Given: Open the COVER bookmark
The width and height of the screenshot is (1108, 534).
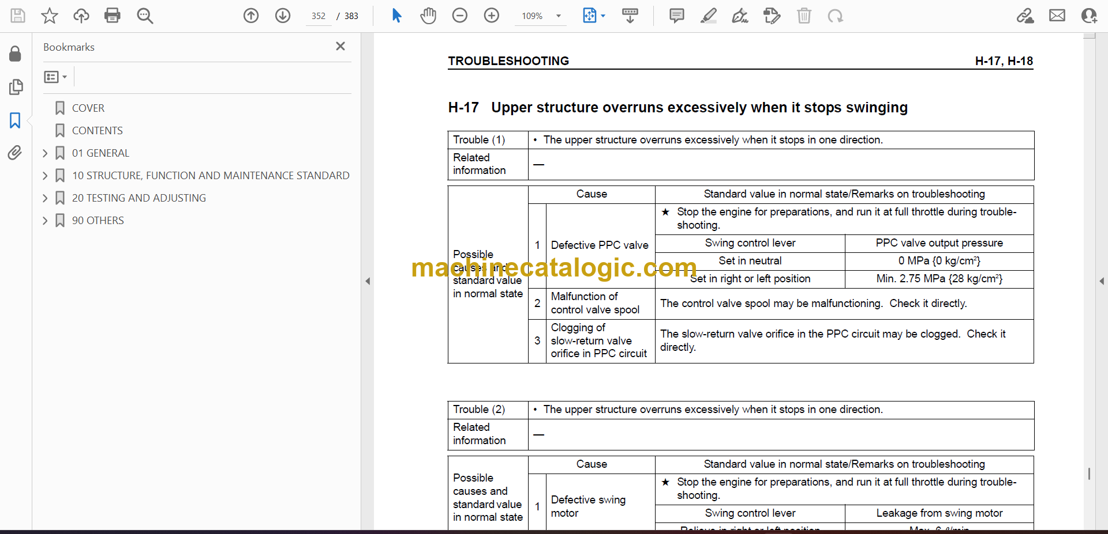Looking at the screenshot, I should point(88,108).
